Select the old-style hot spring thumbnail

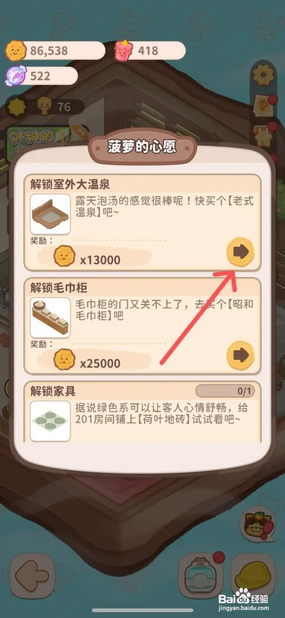pyautogui.click(x=50, y=214)
